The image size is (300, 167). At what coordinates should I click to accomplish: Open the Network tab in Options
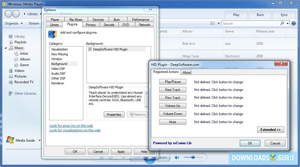pos(144,25)
